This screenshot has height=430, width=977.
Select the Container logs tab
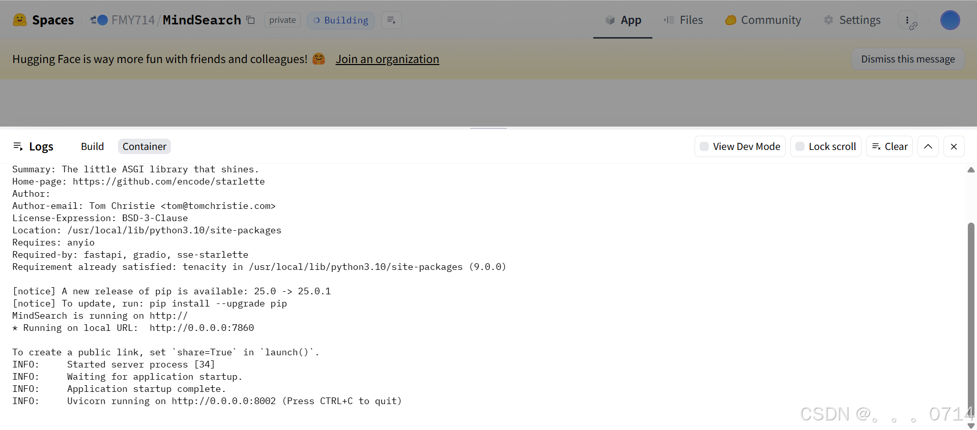click(x=145, y=146)
